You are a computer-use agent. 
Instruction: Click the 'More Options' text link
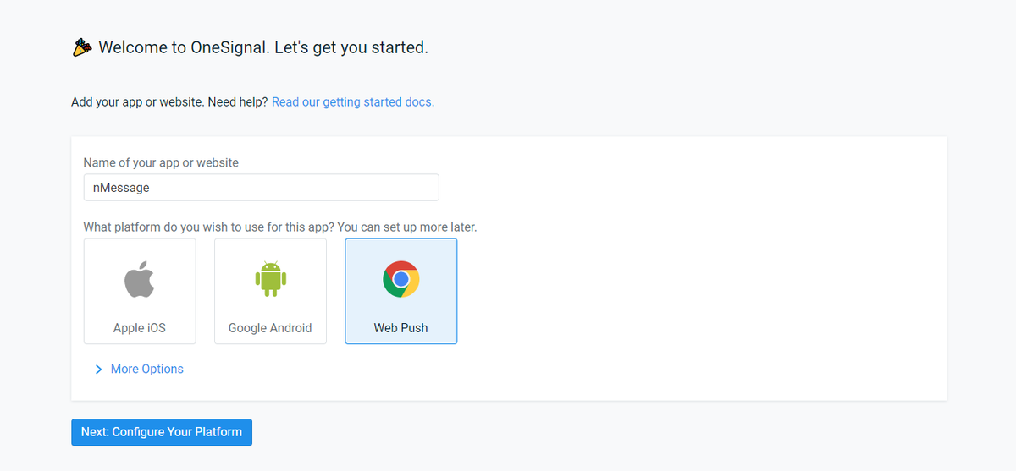(147, 370)
